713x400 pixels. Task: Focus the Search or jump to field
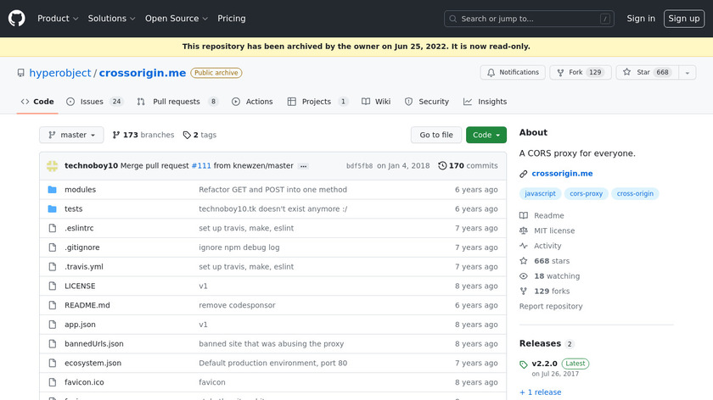coord(529,19)
